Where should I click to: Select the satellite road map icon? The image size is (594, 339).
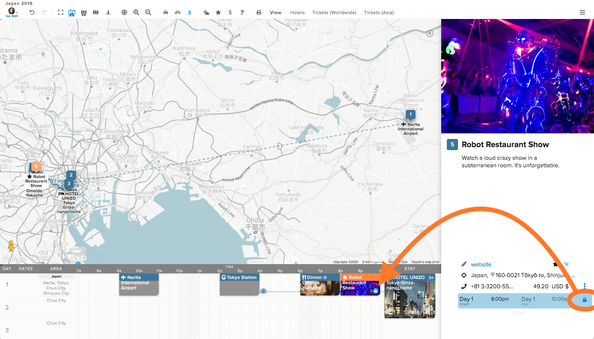pyautogui.click(x=84, y=13)
